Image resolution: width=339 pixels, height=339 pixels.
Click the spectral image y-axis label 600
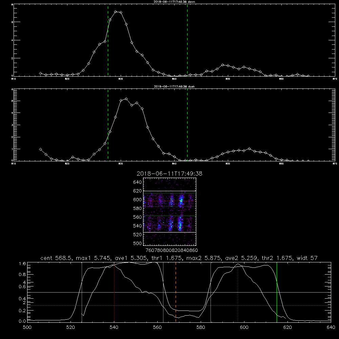(x=138, y=200)
